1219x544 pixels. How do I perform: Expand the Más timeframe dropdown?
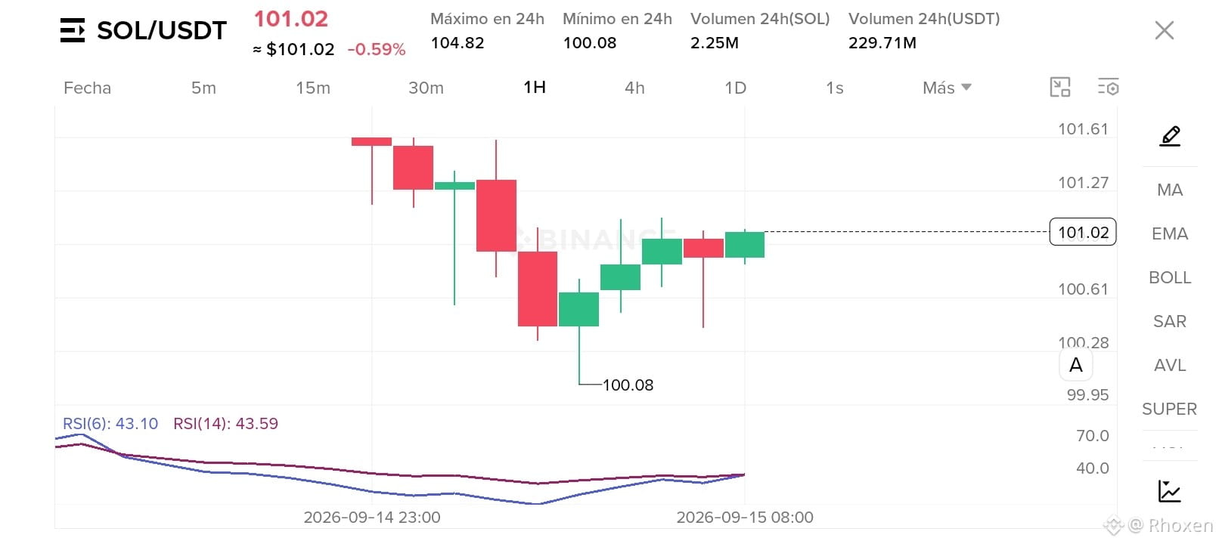[947, 88]
